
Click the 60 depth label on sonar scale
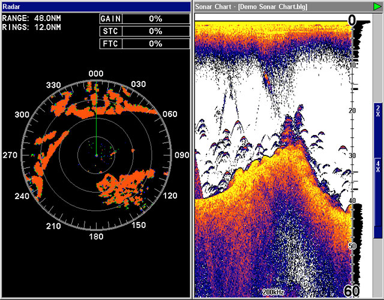point(351,292)
